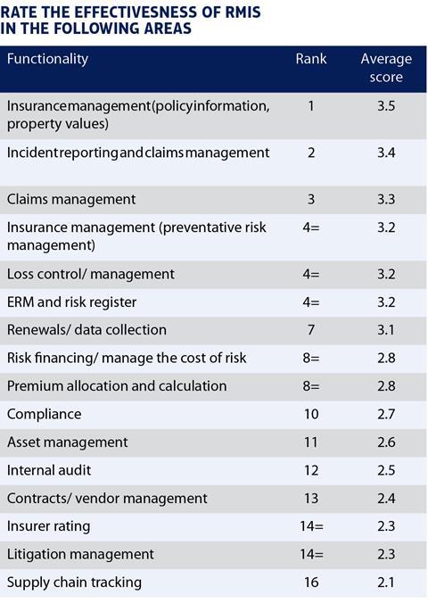Viewport: 428px width, 603px height.
Task: Click Risk financing/ manage the cost of risk
Action: click(x=127, y=358)
